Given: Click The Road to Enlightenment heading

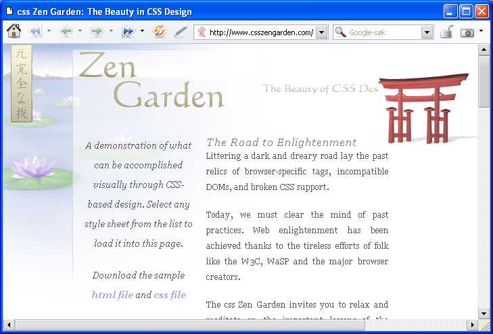Looking at the screenshot, I should pyautogui.click(x=281, y=143).
